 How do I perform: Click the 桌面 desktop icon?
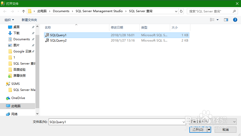point(10,27)
